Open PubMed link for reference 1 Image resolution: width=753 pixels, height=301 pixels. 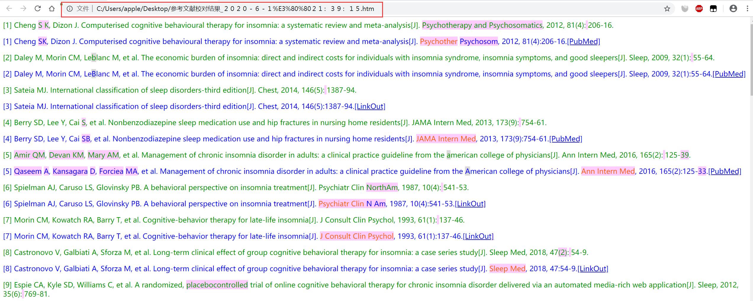click(583, 42)
